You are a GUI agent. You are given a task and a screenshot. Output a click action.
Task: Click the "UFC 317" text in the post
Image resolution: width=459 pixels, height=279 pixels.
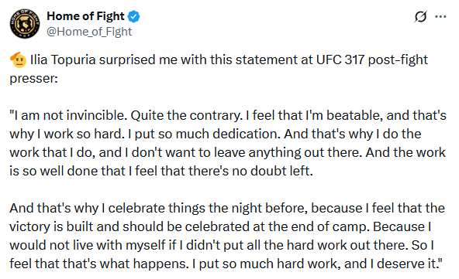pyautogui.click(x=340, y=60)
